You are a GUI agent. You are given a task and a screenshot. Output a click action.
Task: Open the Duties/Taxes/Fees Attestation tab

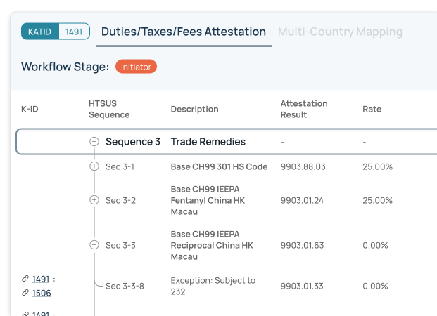[184, 32]
